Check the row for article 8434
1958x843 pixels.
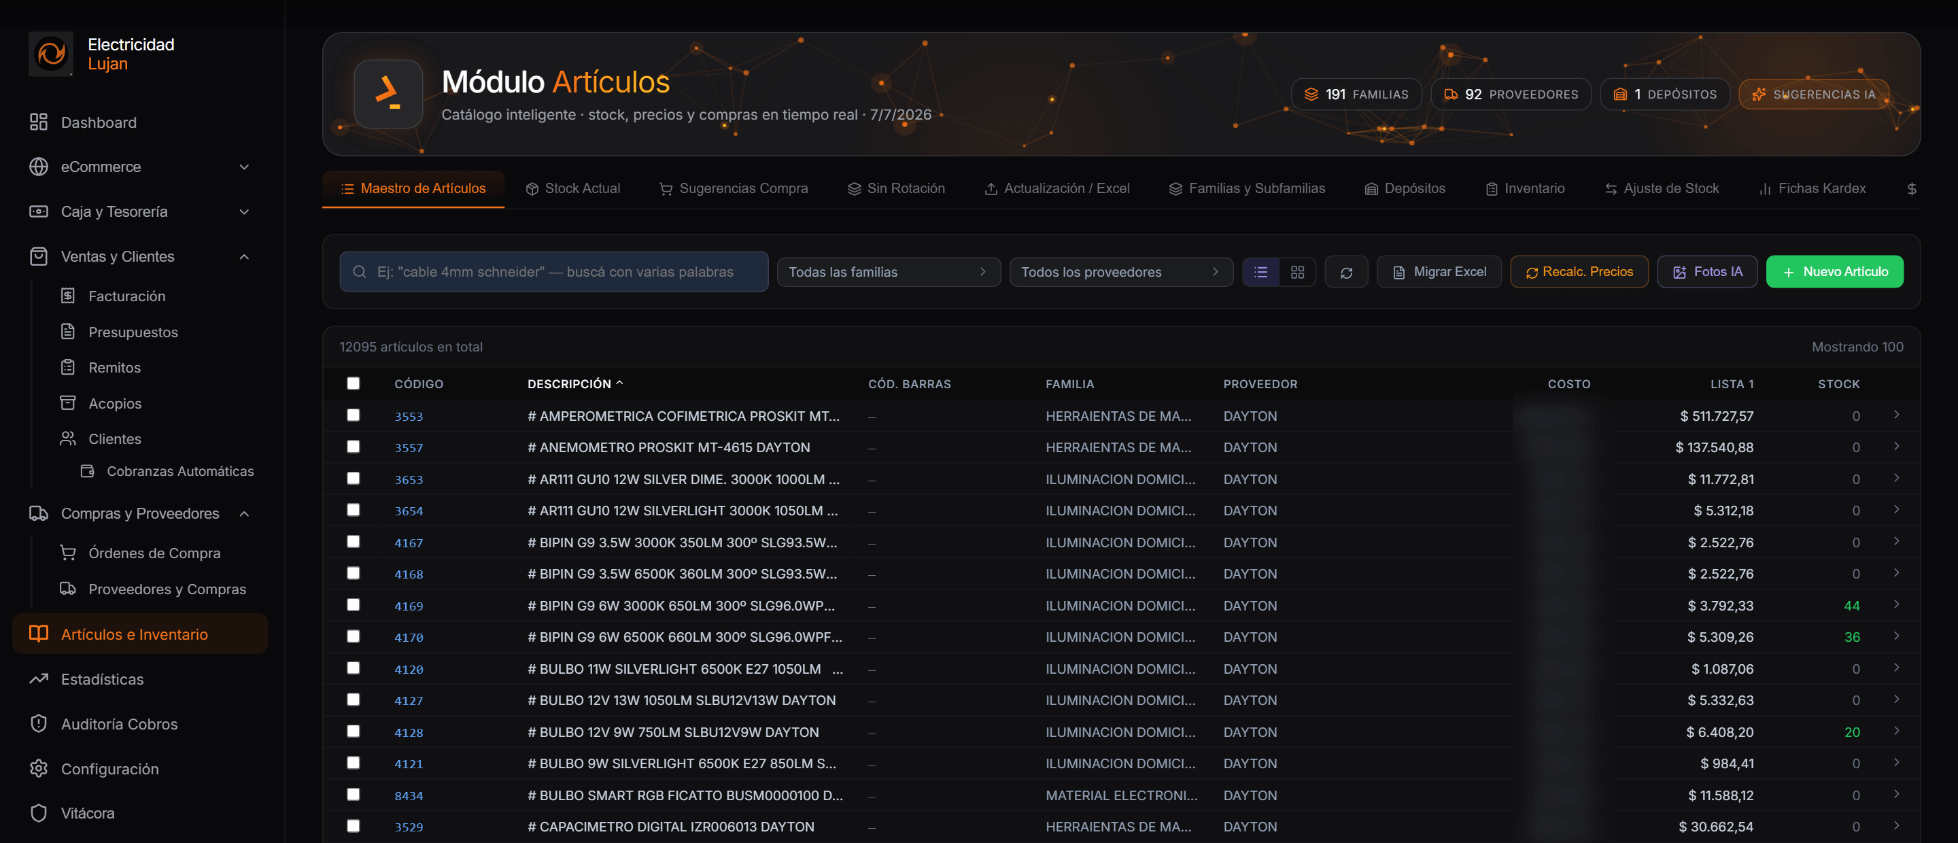354,794
